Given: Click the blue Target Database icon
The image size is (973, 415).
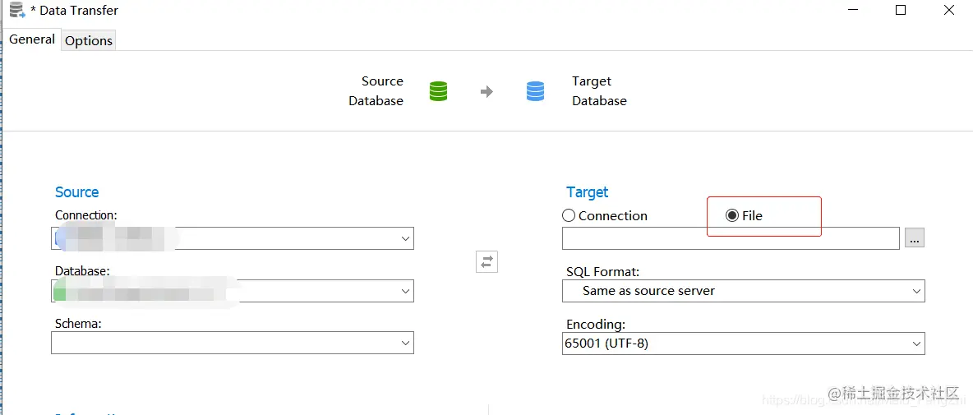Looking at the screenshot, I should pos(535,91).
